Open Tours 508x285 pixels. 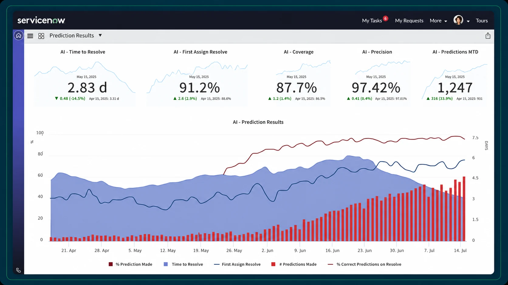click(x=482, y=21)
